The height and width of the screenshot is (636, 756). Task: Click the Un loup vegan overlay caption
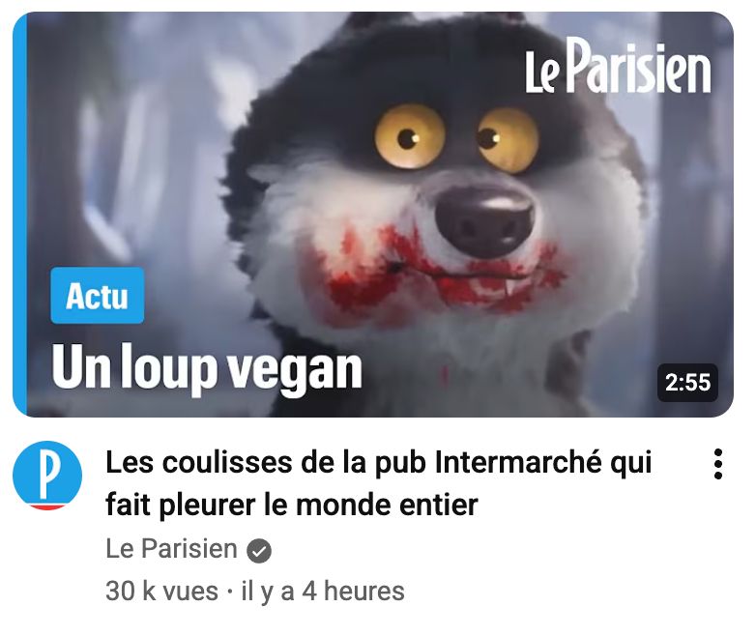click(207, 369)
